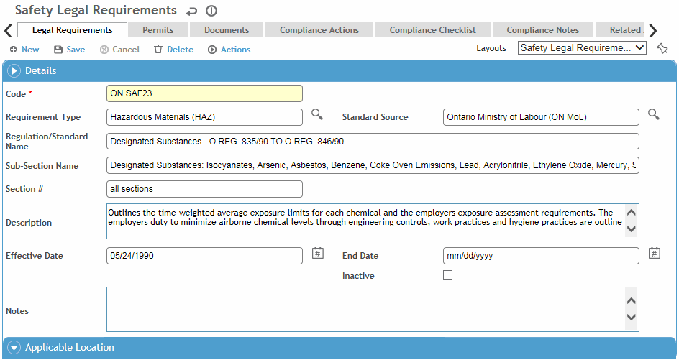
Task: Click the New record button
Action: pyautogui.click(x=24, y=50)
